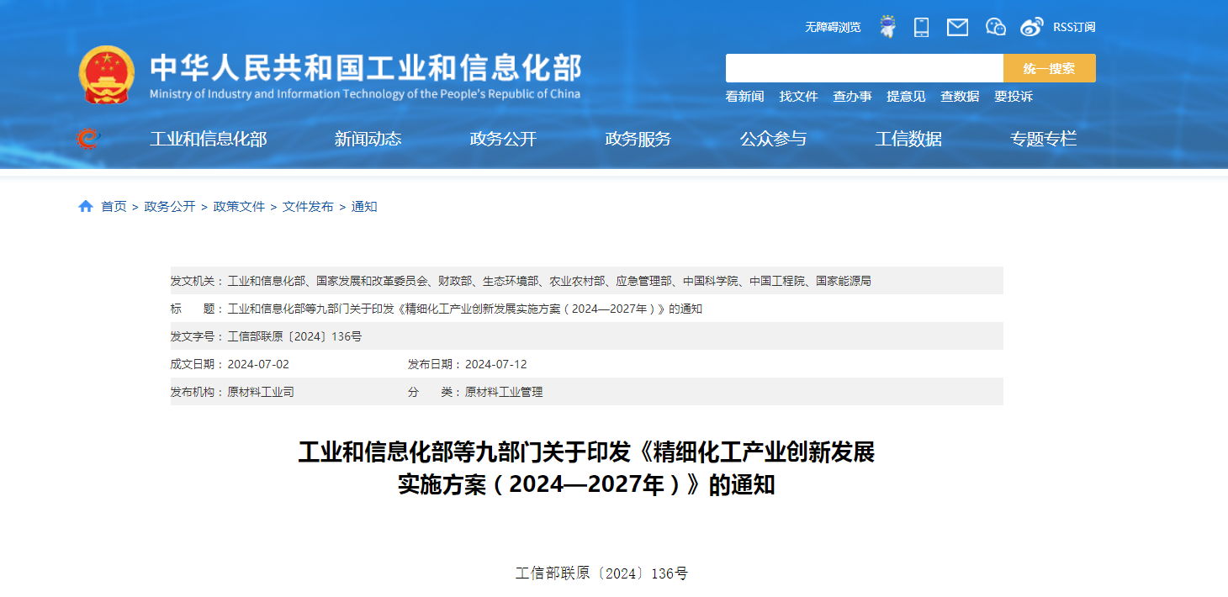Click the 发布机构 value 原材料工业司
The height and width of the screenshot is (597, 1228).
point(261,392)
